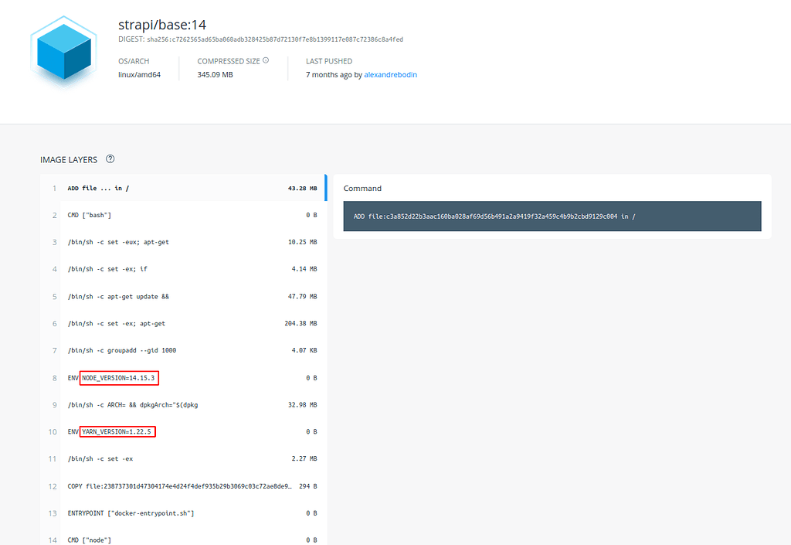
Task: Select the COPY file layer
Action: pyautogui.click(x=185, y=485)
